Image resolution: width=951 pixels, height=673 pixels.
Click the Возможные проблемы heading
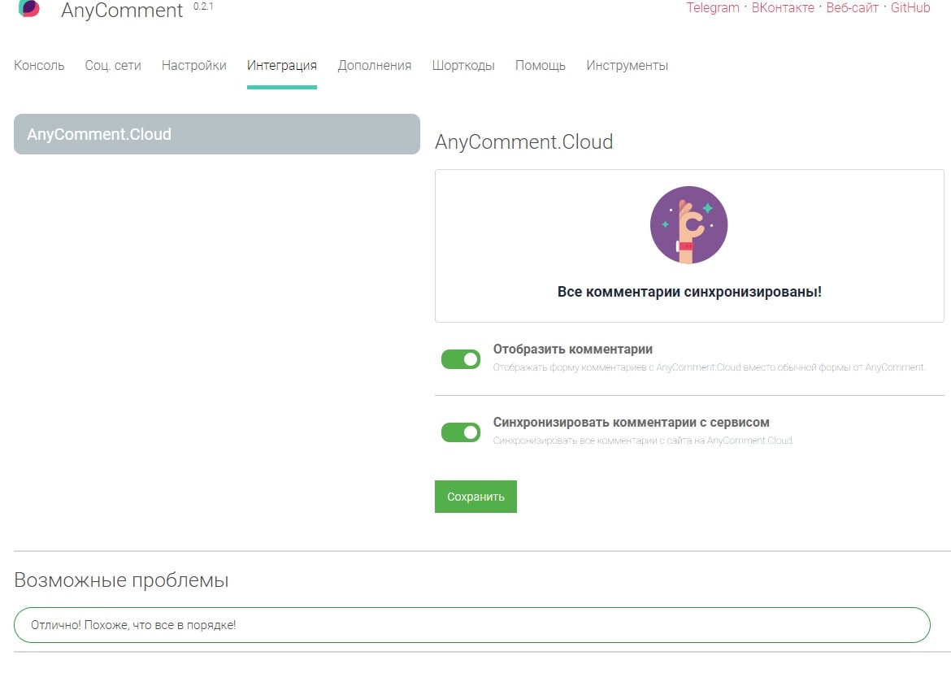(121, 580)
